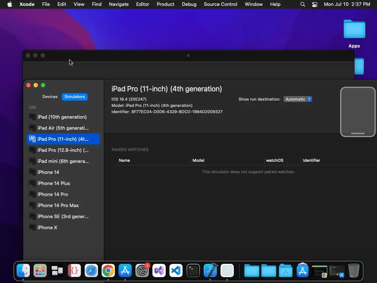
Task: Click the date and time in the menu bar
Action: coord(347,4)
